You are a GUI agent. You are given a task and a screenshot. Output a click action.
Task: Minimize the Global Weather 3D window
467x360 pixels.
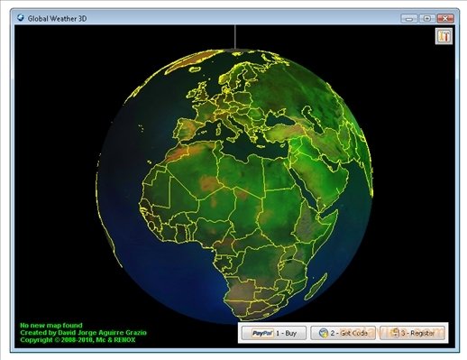point(409,19)
